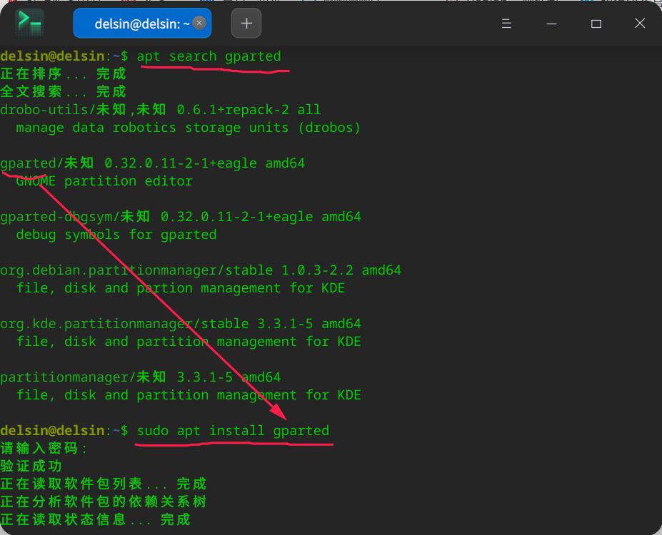Click the terminal app icon in title bar
This screenshot has width=662, height=535.
[x=29, y=22]
